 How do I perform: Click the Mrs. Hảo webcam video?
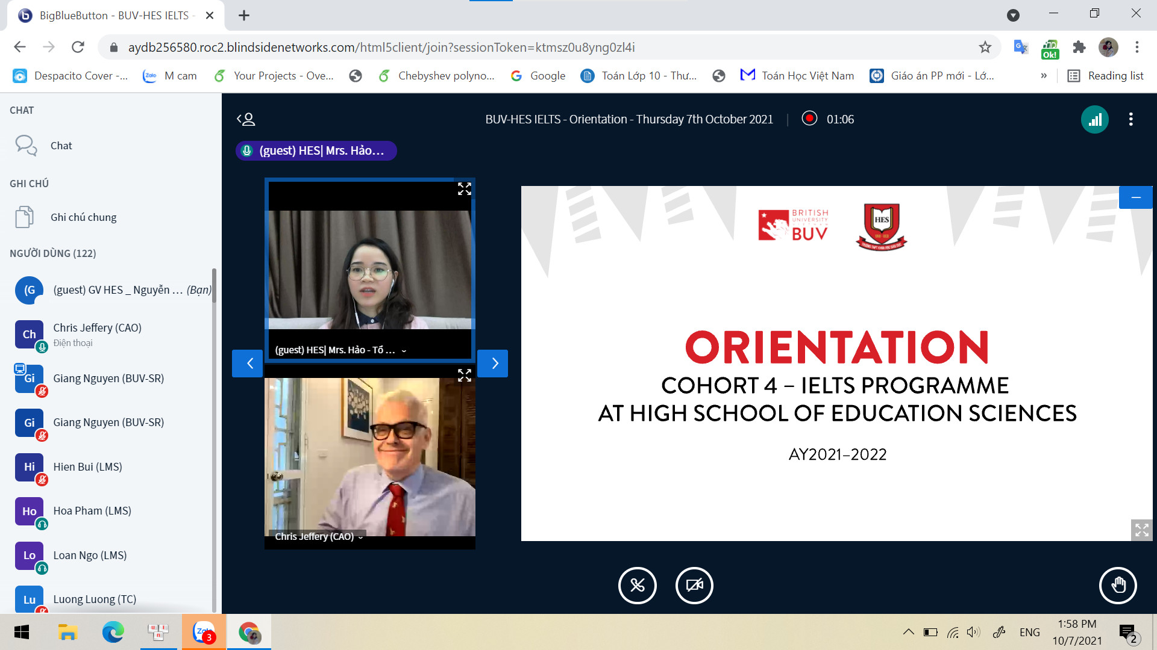[369, 270]
